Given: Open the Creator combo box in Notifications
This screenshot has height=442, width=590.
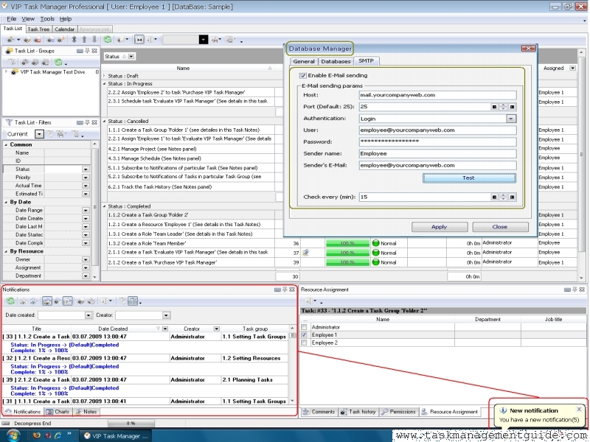Looking at the screenshot, I should pos(166,315).
